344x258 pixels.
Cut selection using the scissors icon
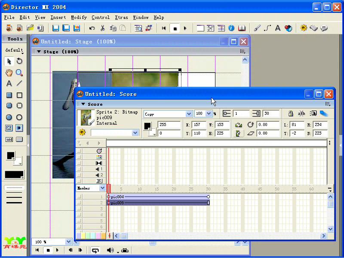(102, 28)
